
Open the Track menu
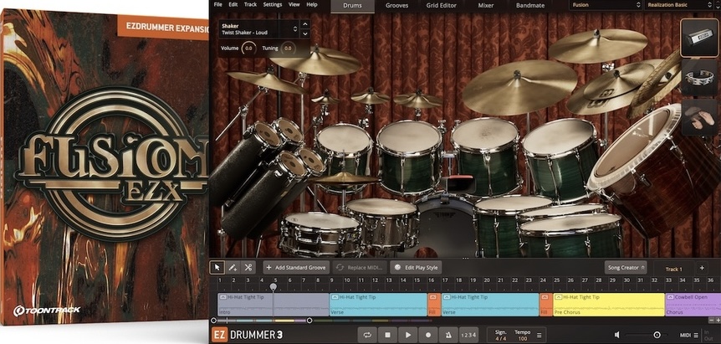click(x=251, y=4)
